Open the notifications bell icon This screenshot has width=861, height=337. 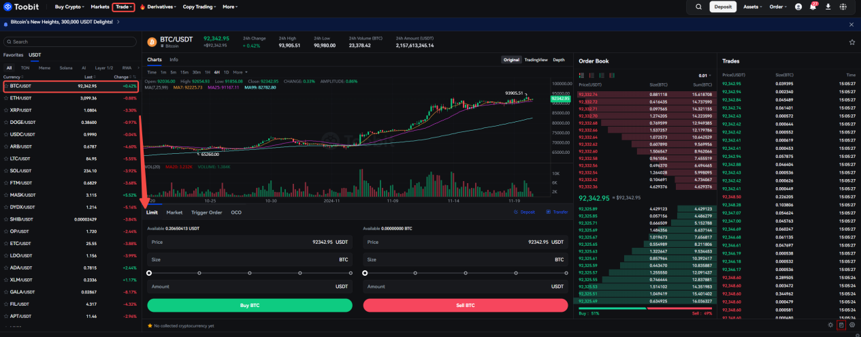813,7
